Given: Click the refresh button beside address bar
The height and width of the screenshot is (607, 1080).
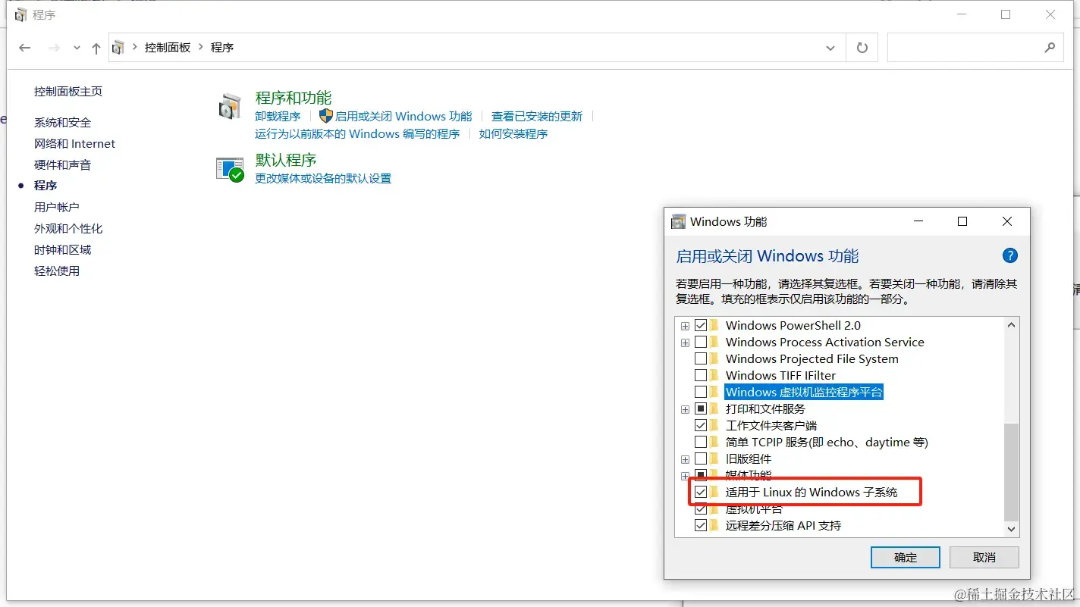Looking at the screenshot, I should click(x=862, y=48).
